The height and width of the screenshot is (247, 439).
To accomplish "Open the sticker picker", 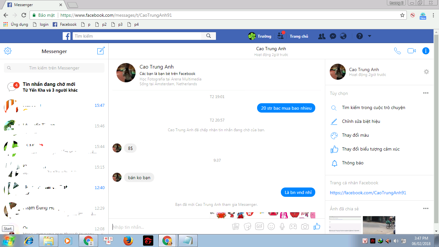I will tap(247, 226).
